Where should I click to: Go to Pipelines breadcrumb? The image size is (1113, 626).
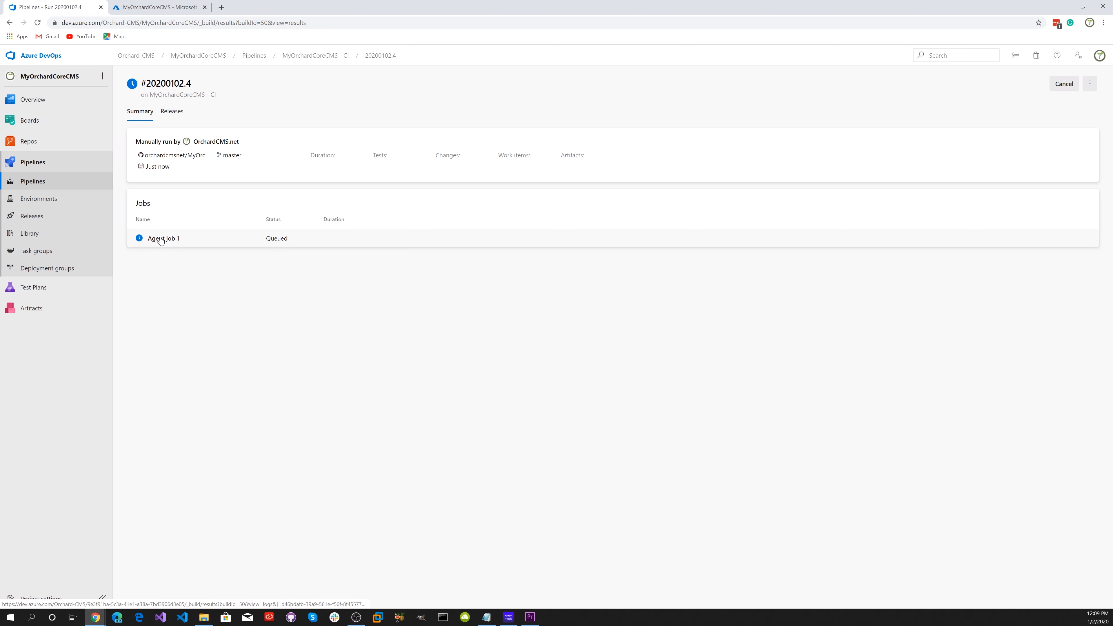pos(254,55)
